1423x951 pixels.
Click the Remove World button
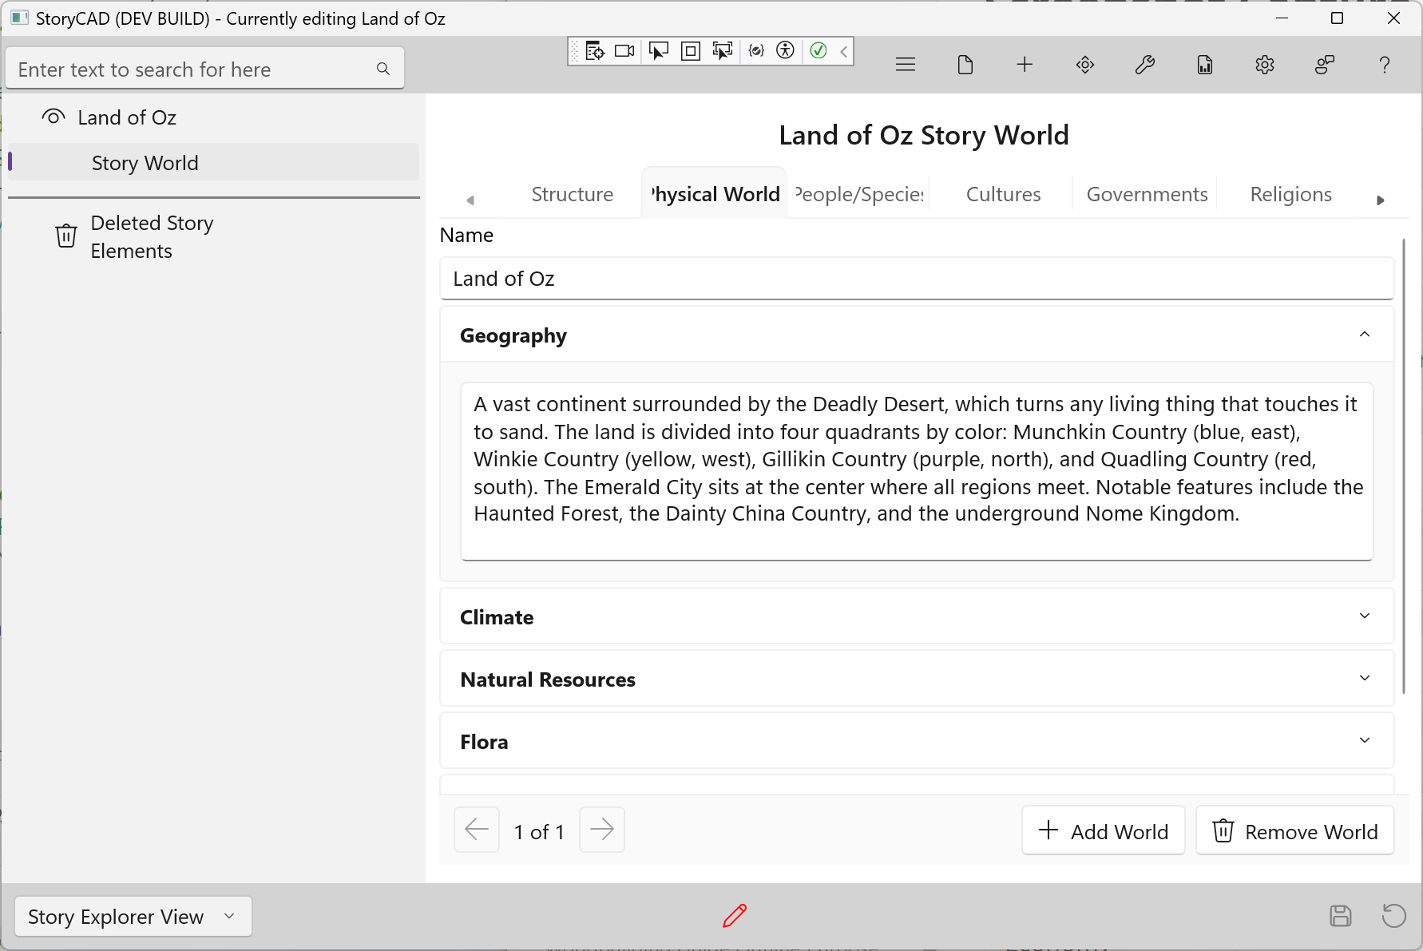(x=1294, y=831)
